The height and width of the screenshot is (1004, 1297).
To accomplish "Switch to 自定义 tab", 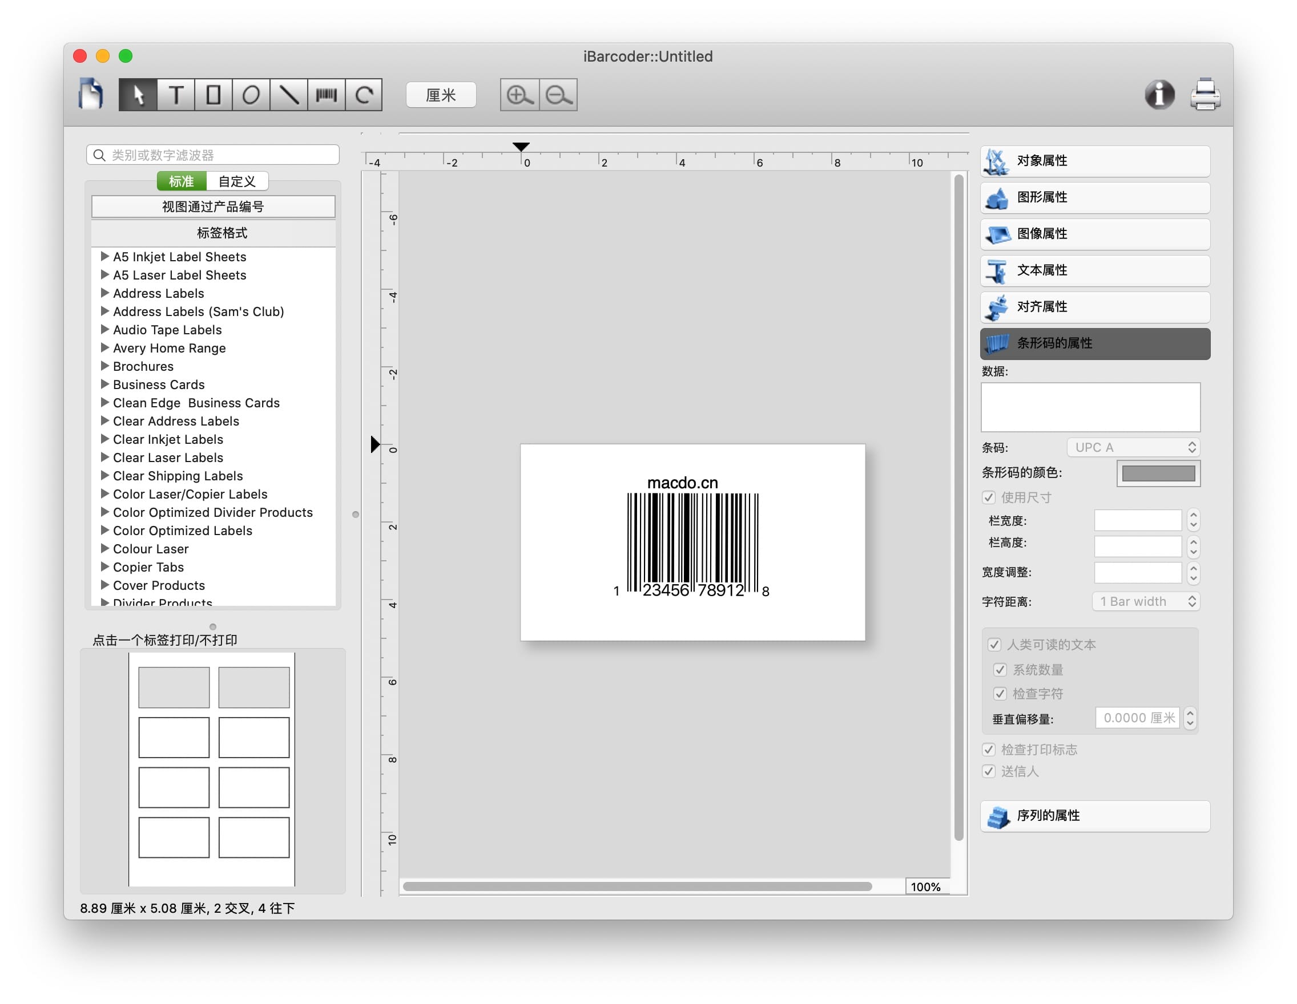I will pyautogui.click(x=237, y=181).
